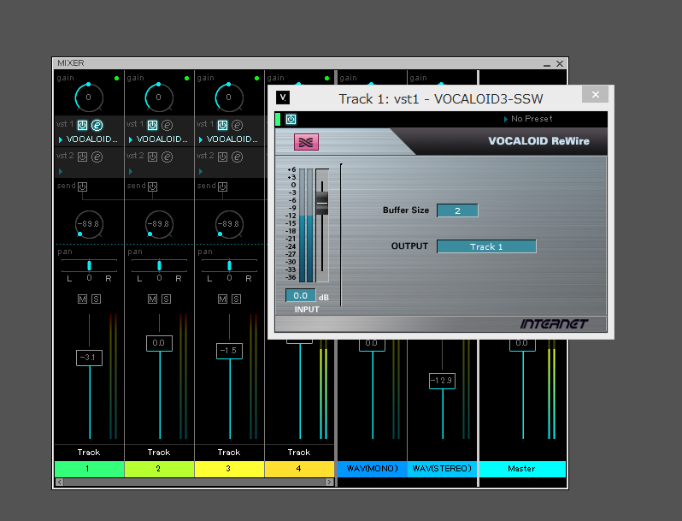682x521 pixels.
Task: Solo Track 1
Action: [96, 299]
